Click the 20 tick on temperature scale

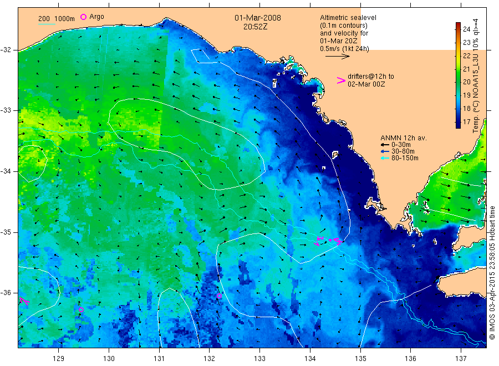[x=466, y=82]
